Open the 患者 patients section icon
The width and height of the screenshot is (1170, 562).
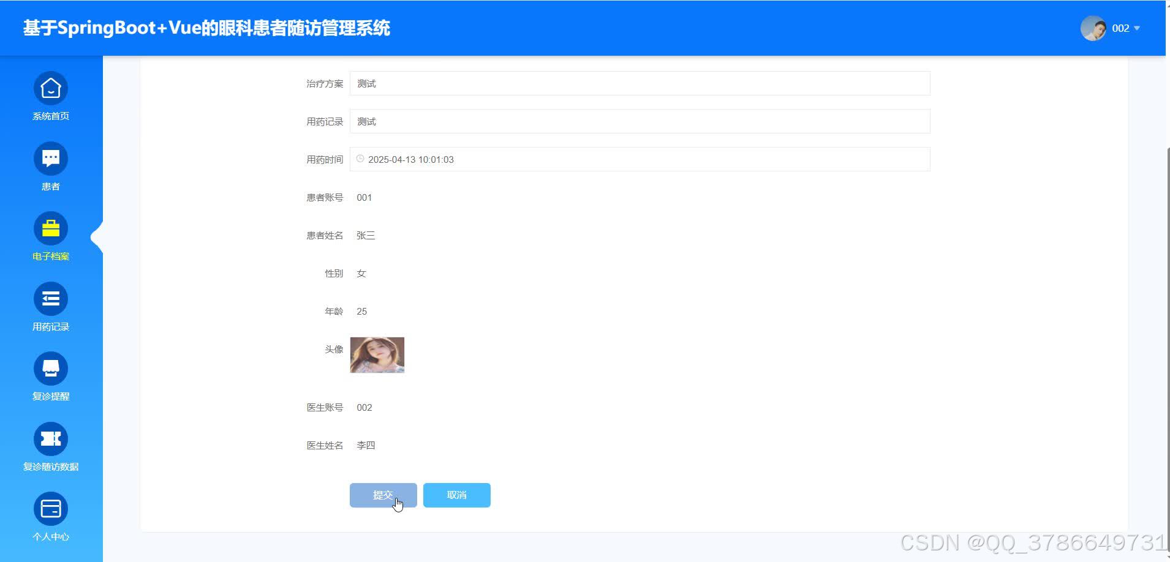tap(51, 158)
